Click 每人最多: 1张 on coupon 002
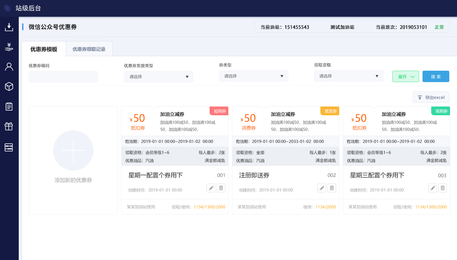 pos(323,152)
